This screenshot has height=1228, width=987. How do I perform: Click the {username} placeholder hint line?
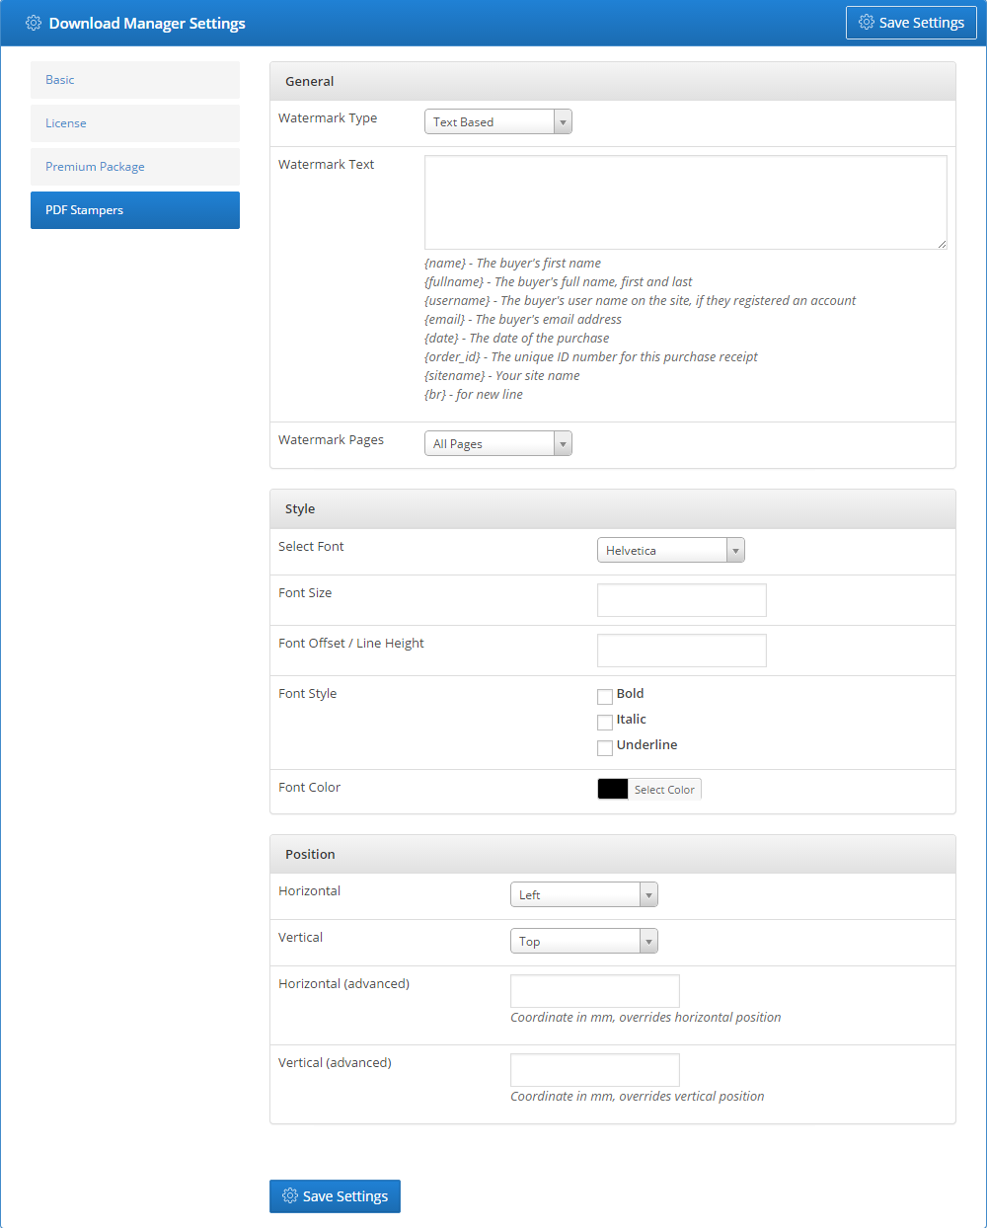[641, 300]
